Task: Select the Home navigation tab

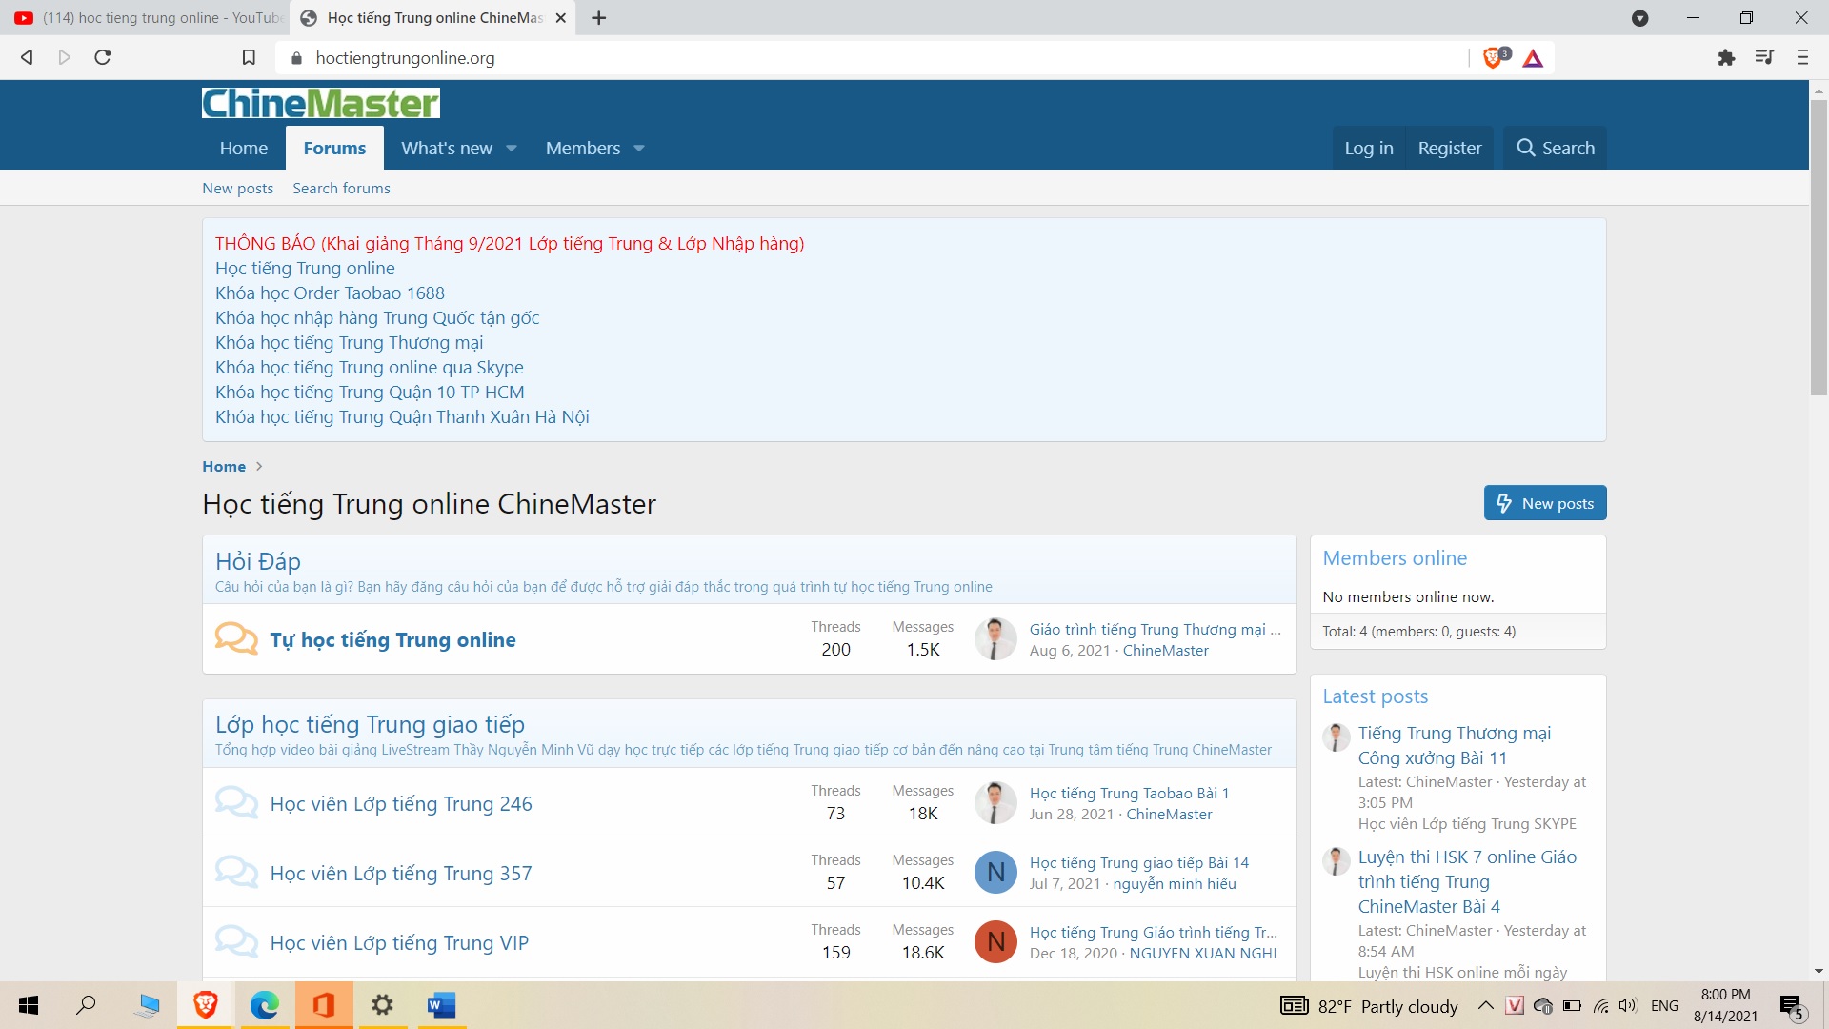Action: click(243, 149)
